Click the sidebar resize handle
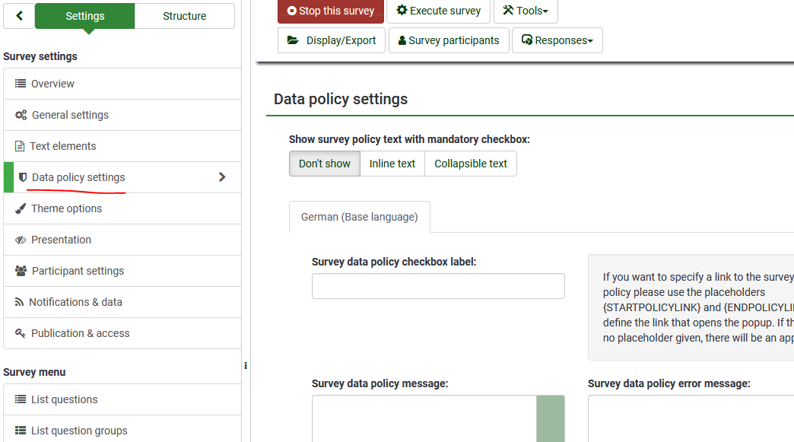Viewport: 794px width, 442px height. pyautogui.click(x=246, y=366)
